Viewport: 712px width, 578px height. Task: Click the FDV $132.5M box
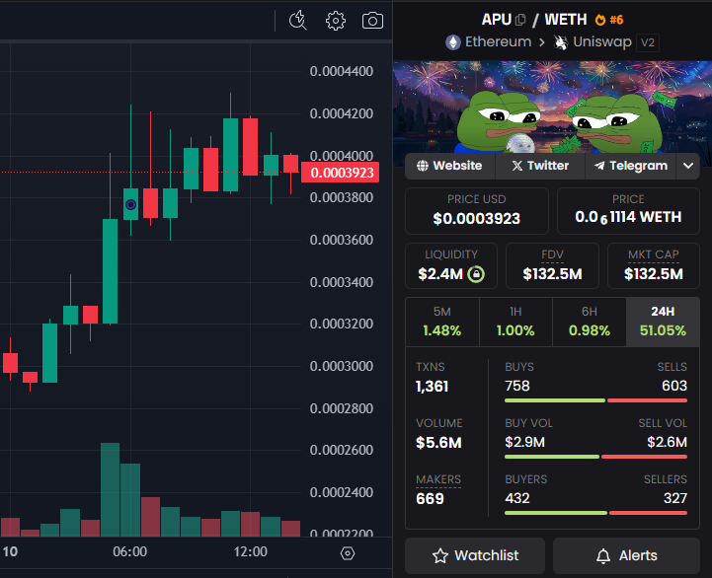click(x=553, y=266)
